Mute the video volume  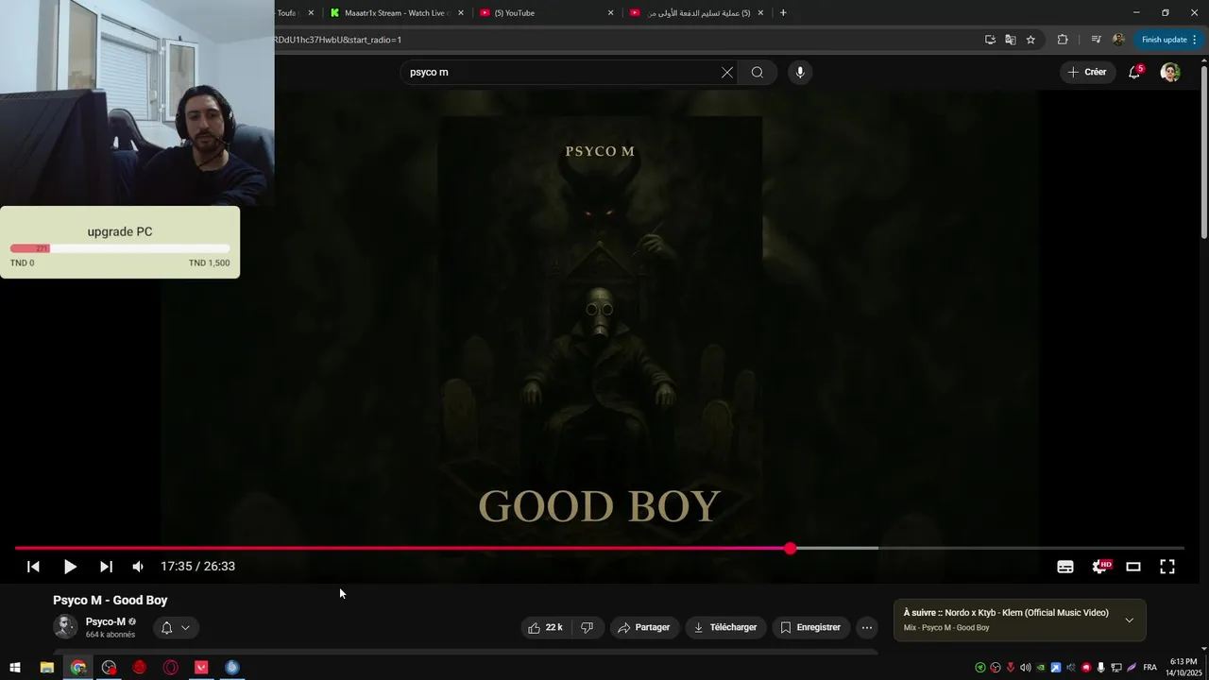138,567
